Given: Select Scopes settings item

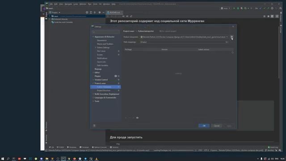Looking at the screenshot, I should (x=100, y=55).
